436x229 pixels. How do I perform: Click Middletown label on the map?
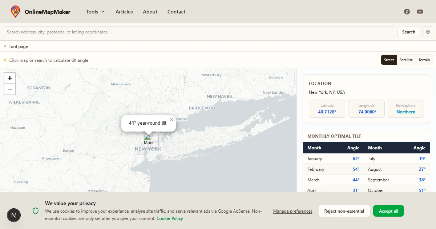(121, 84)
